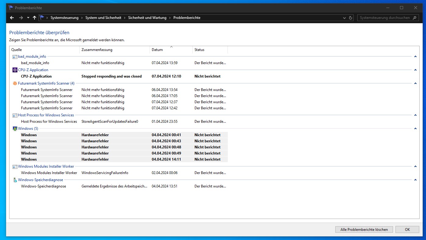
Task: Collapse Host Process for Windows Services chevron
Action: (415, 115)
